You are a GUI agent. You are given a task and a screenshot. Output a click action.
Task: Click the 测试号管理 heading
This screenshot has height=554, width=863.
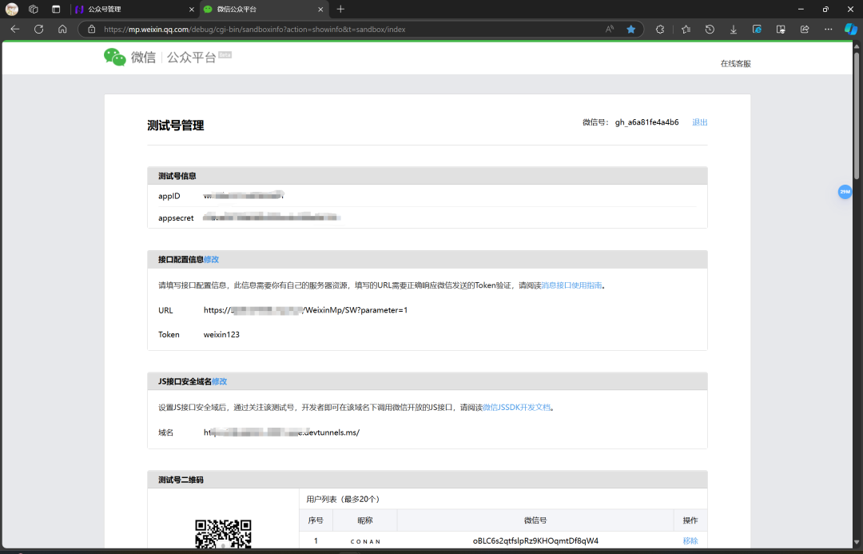point(176,126)
